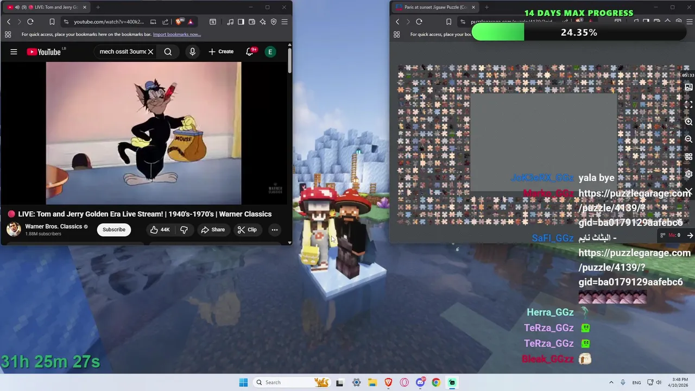The height and width of the screenshot is (391, 695).
Task: Open more actions three-dot menu under video
Action: [275, 230]
